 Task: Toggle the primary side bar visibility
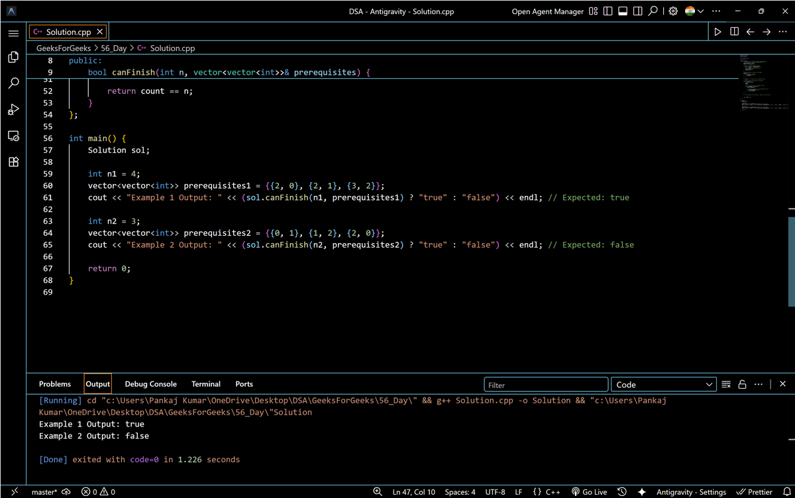coord(608,11)
